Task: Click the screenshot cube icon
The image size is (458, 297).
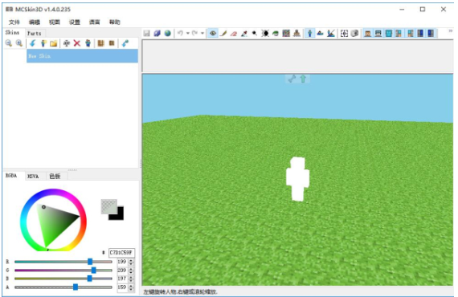Action: (x=354, y=33)
